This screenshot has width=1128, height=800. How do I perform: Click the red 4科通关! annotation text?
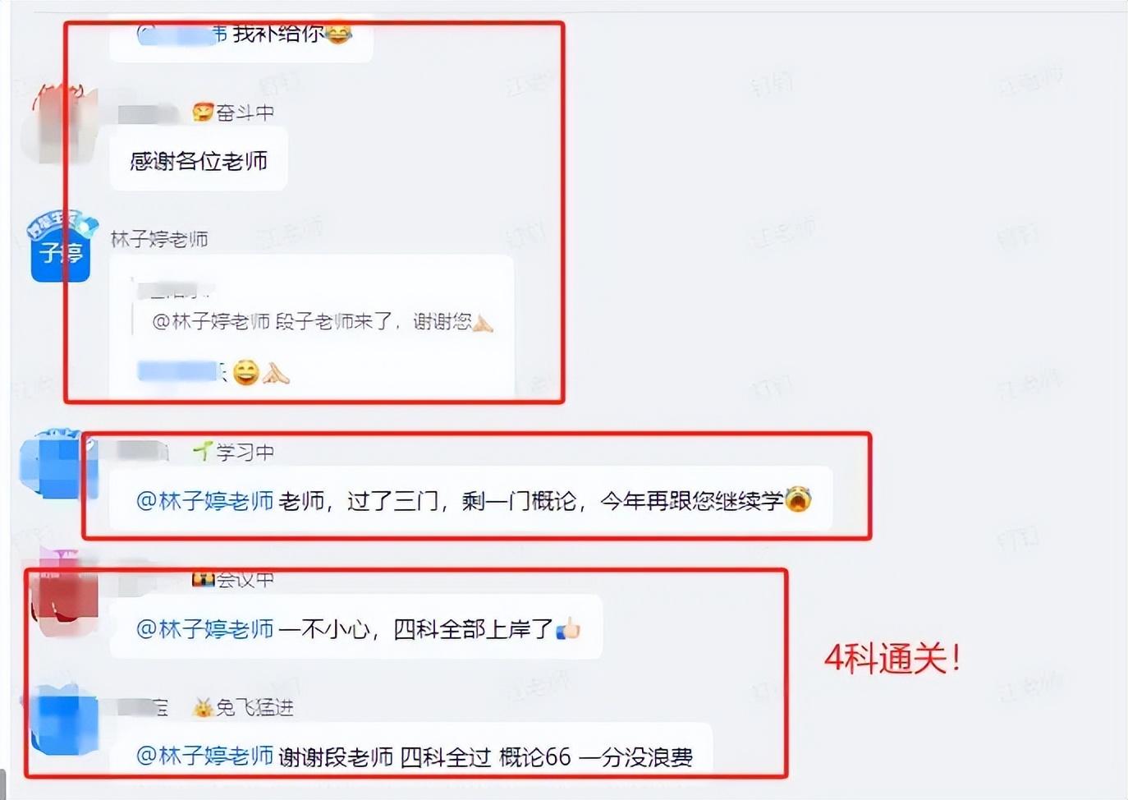tap(892, 659)
